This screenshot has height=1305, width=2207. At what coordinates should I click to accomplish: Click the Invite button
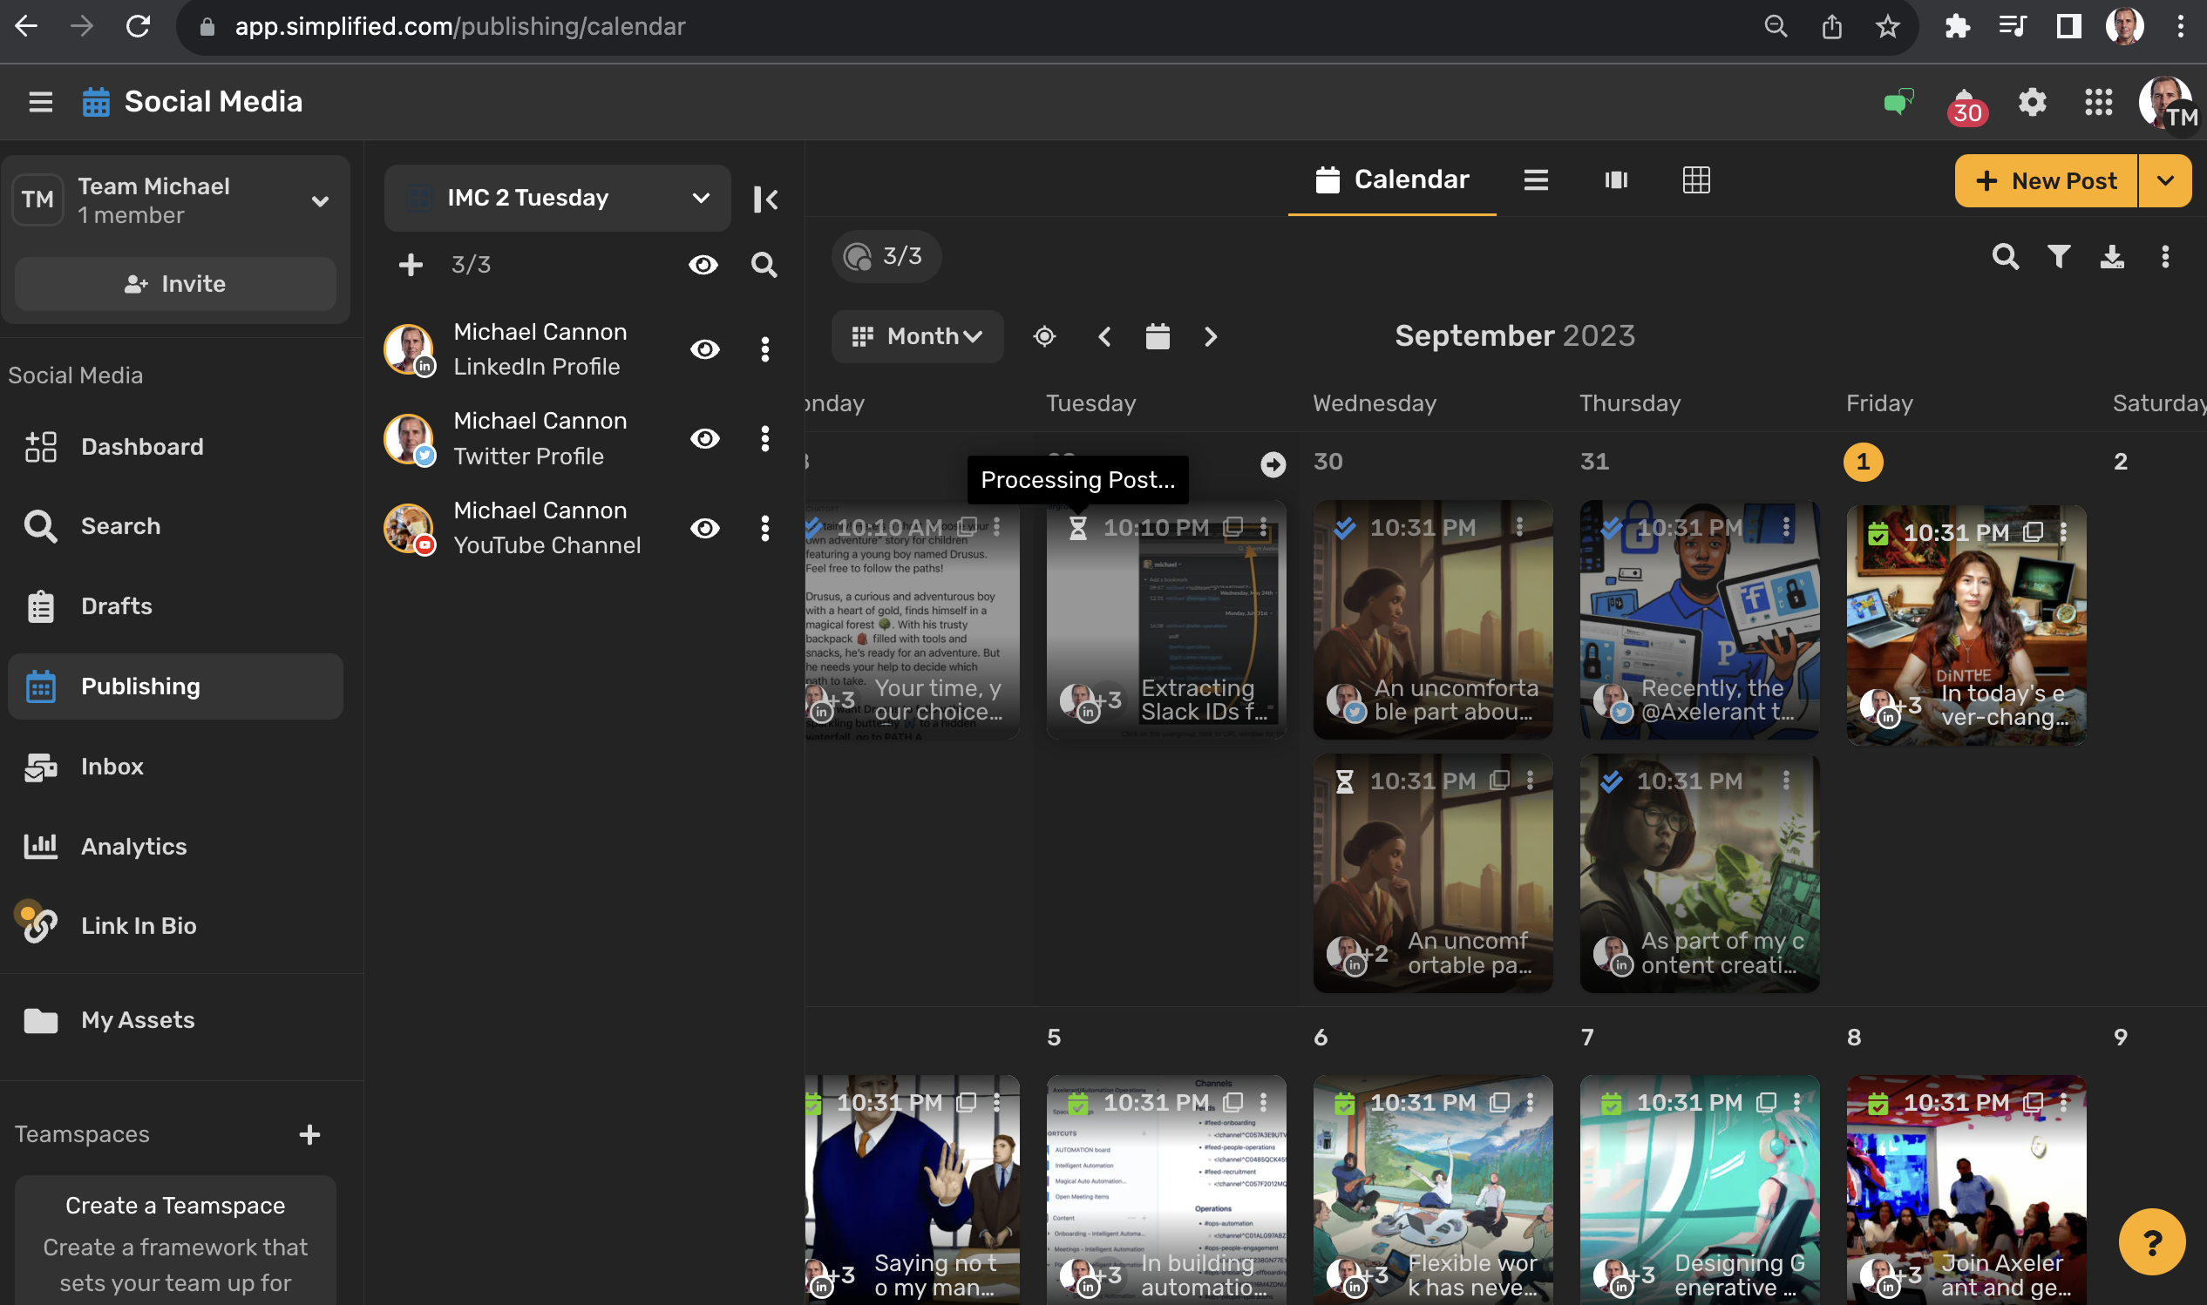coord(175,284)
